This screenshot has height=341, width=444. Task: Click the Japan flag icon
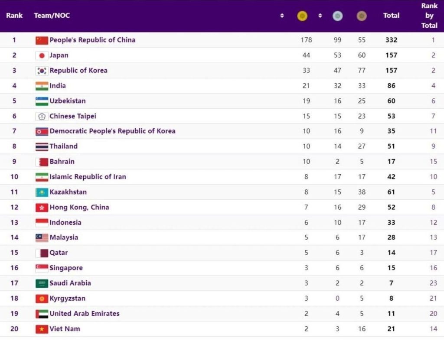[x=42, y=55]
